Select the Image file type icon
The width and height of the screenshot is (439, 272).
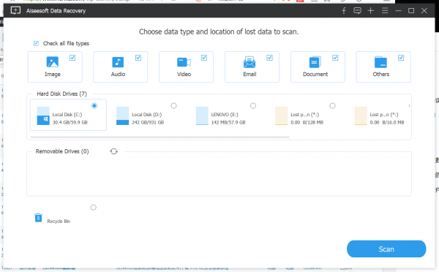[x=53, y=62]
